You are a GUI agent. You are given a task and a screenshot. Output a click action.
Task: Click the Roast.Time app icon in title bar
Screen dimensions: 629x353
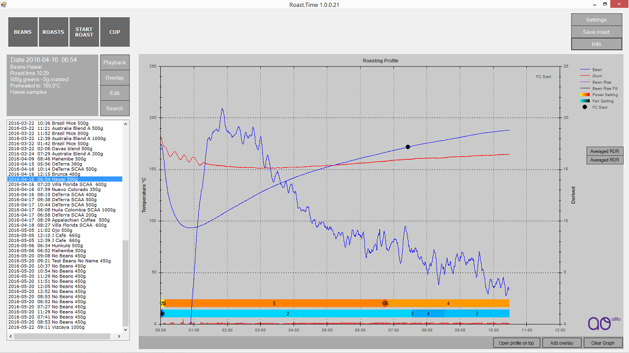[5, 4]
